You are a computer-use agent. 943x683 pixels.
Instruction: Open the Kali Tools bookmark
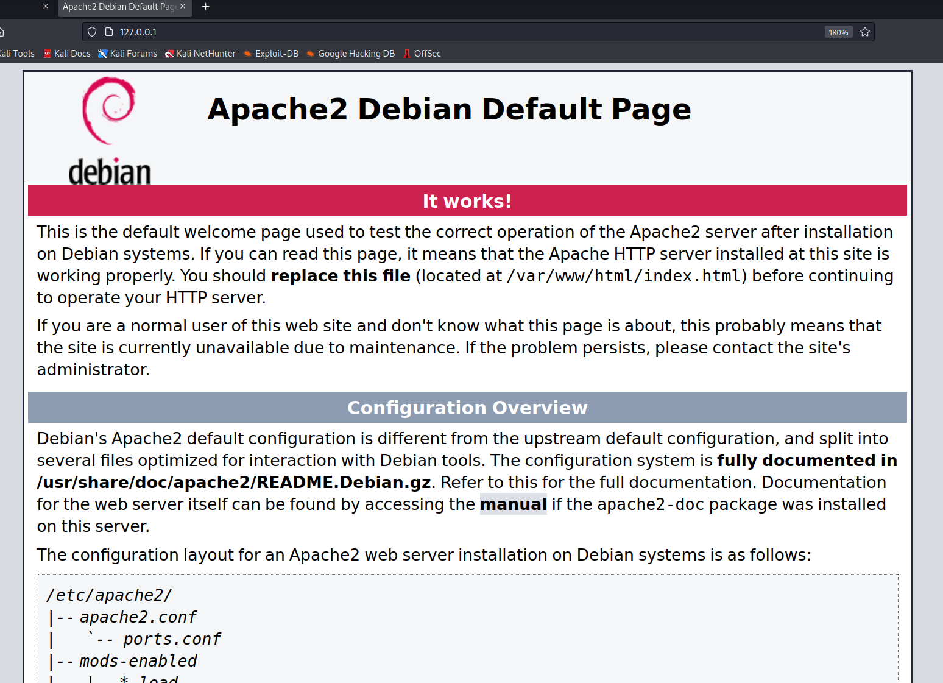point(17,54)
